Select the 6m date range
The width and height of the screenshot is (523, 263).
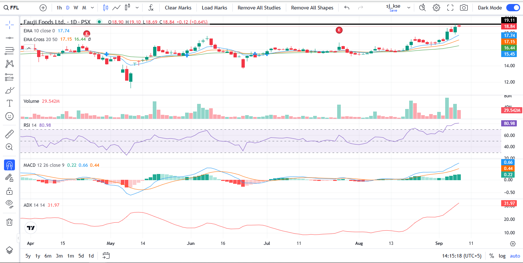48,256
